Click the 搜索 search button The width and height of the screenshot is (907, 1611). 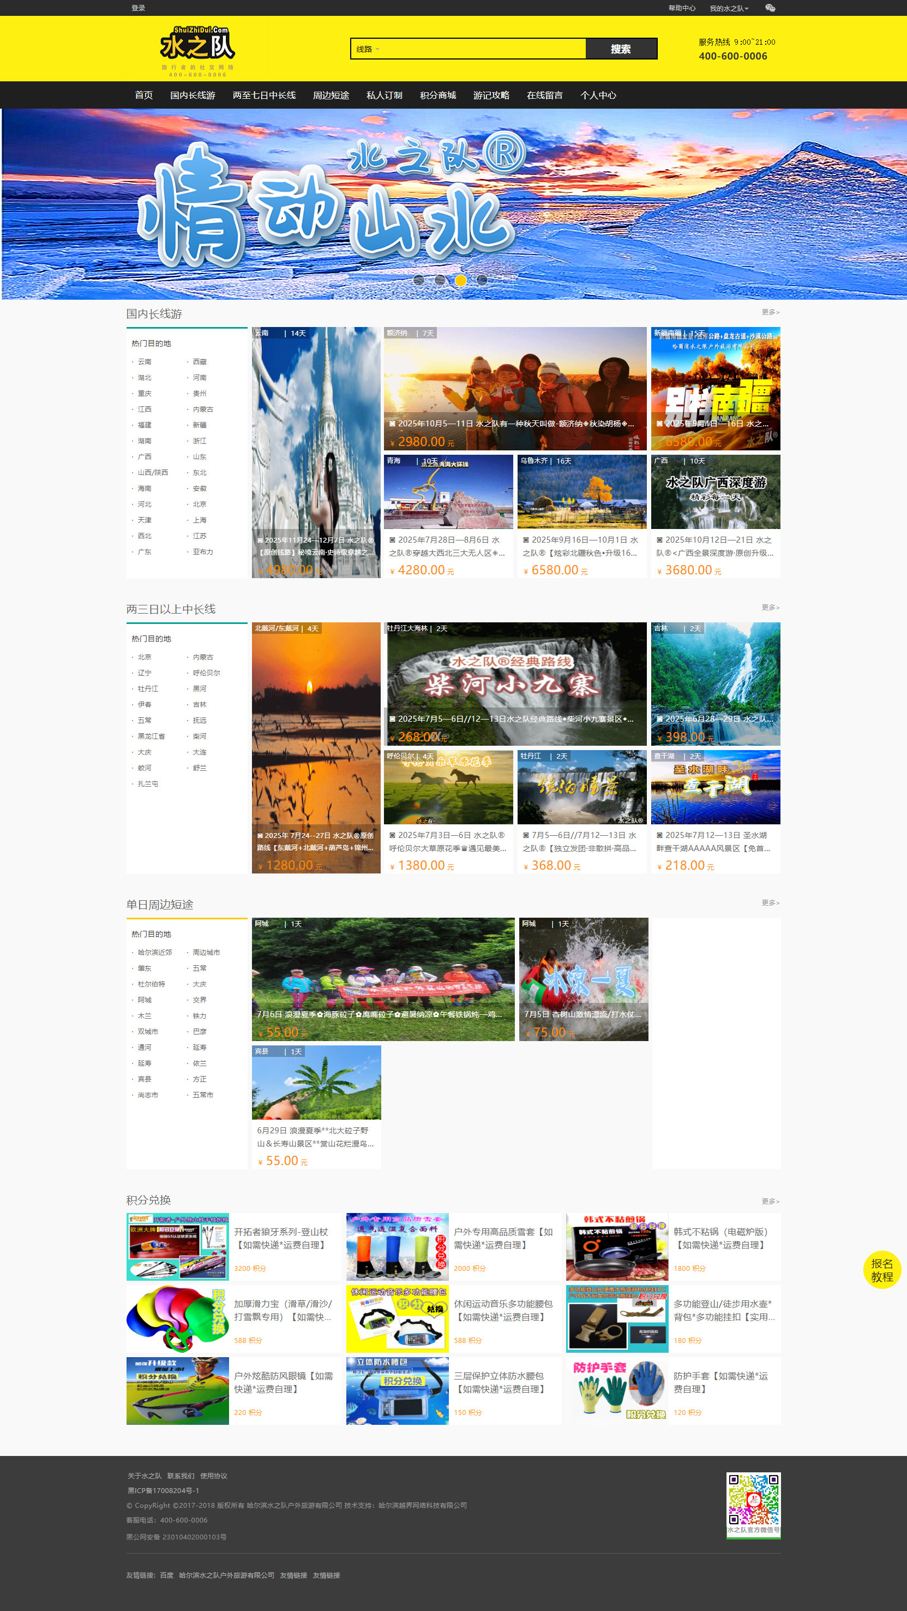622,47
